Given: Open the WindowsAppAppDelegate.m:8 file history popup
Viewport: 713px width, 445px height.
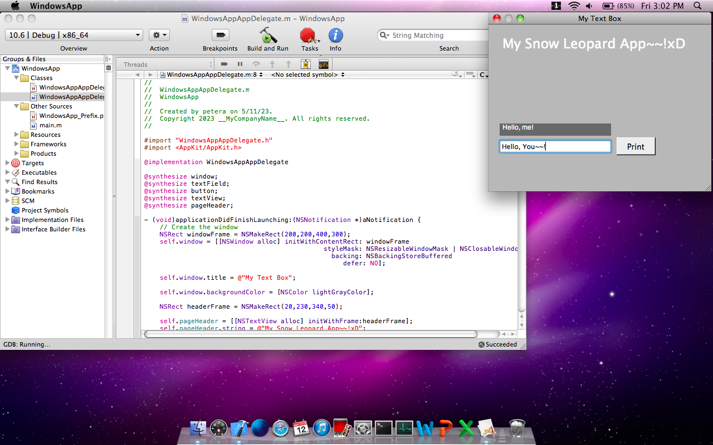Looking at the screenshot, I should [x=212, y=75].
